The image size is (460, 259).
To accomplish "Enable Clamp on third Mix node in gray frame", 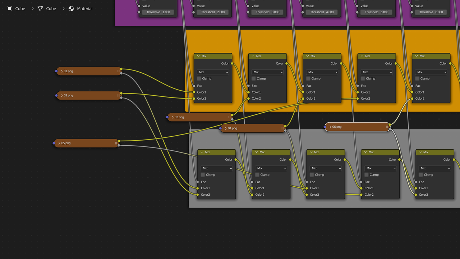I will (312, 175).
